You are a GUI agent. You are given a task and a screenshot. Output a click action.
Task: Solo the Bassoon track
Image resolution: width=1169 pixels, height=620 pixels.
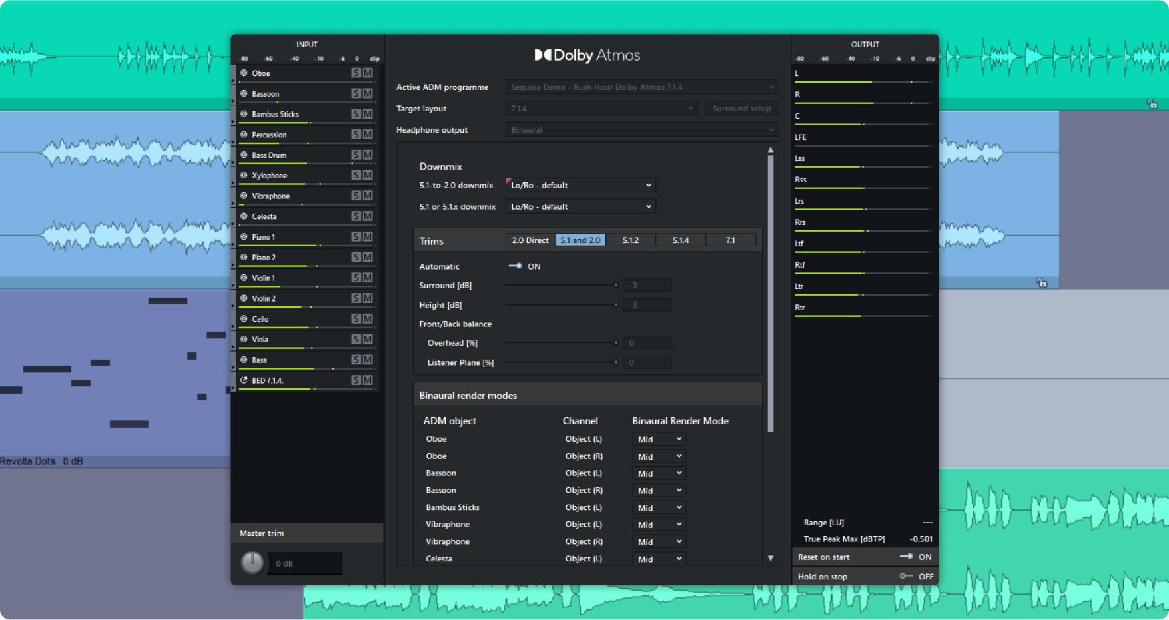coord(356,93)
